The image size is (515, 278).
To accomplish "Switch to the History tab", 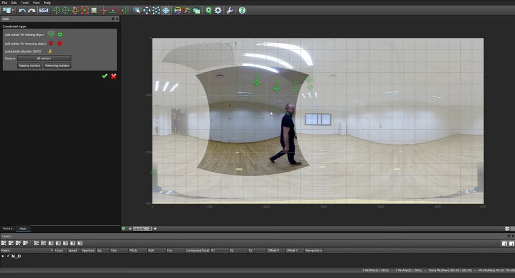I will pos(7,228).
